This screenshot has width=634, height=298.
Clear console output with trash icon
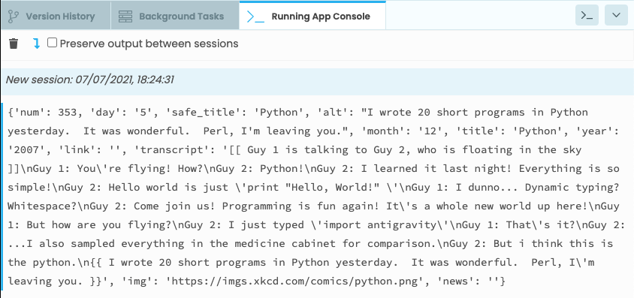(x=14, y=44)
